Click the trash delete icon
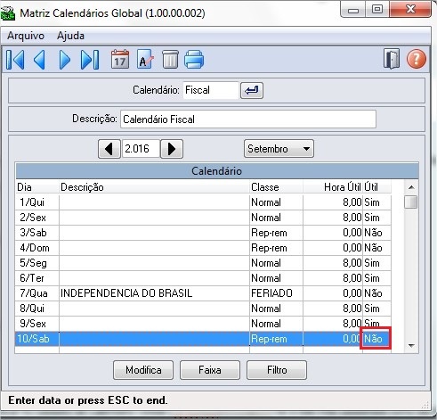Image resolution: width=437 pixels, height=420 pixels. 170,60
